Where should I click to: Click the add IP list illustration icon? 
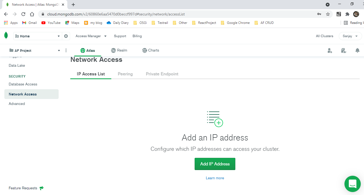pos(215,119)
